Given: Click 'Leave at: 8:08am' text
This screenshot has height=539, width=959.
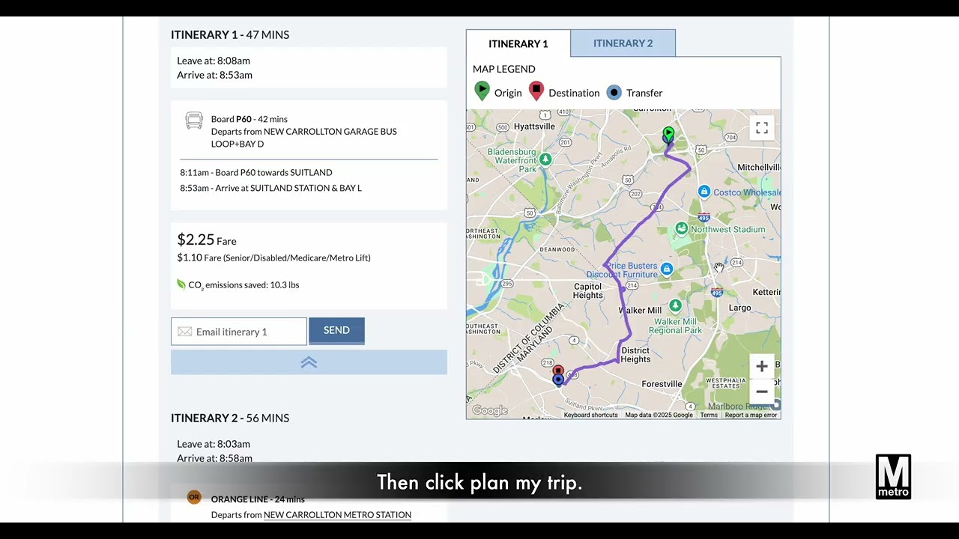Looking at the screenshot, I should click(214, 61).
